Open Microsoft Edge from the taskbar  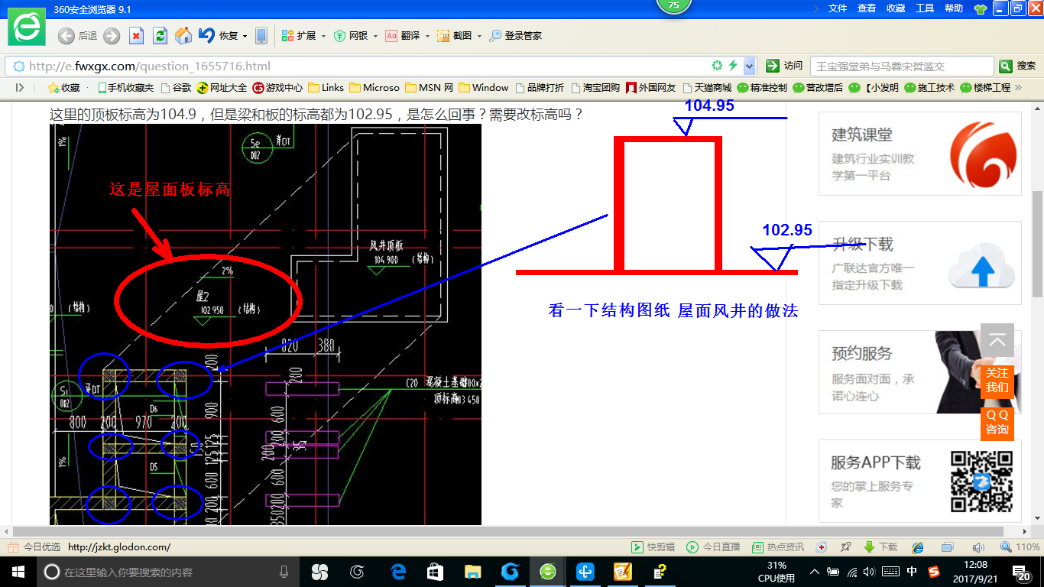tap(397, 572)
